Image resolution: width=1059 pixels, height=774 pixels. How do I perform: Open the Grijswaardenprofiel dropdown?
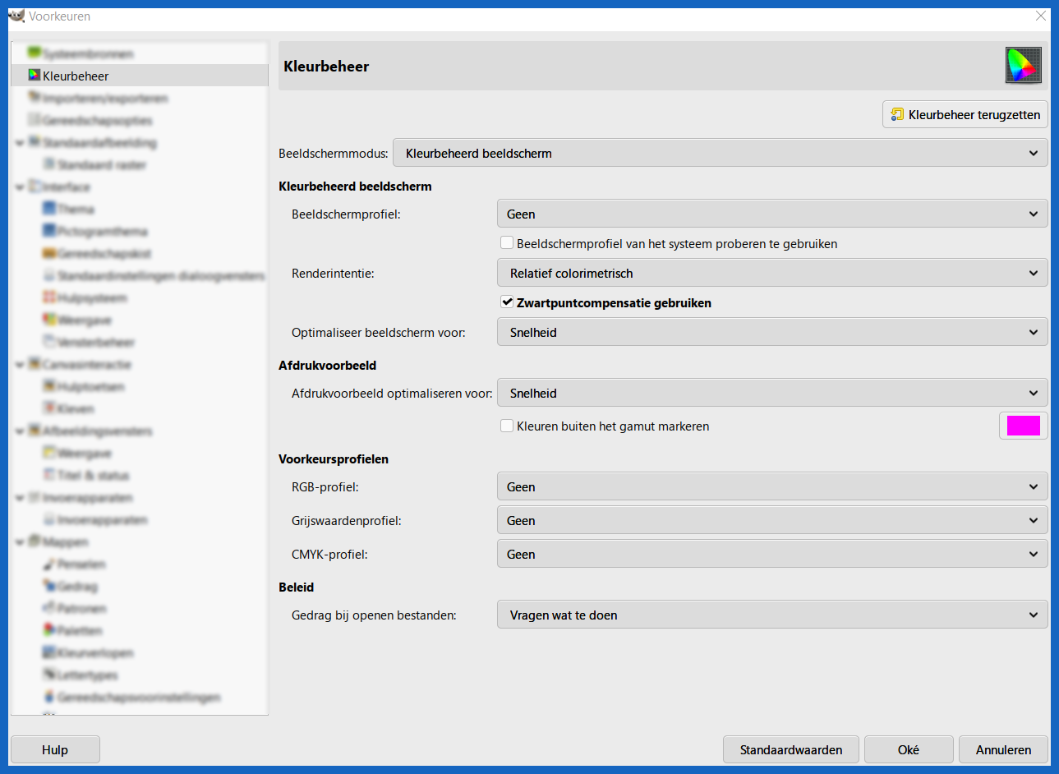click(772, 520)
